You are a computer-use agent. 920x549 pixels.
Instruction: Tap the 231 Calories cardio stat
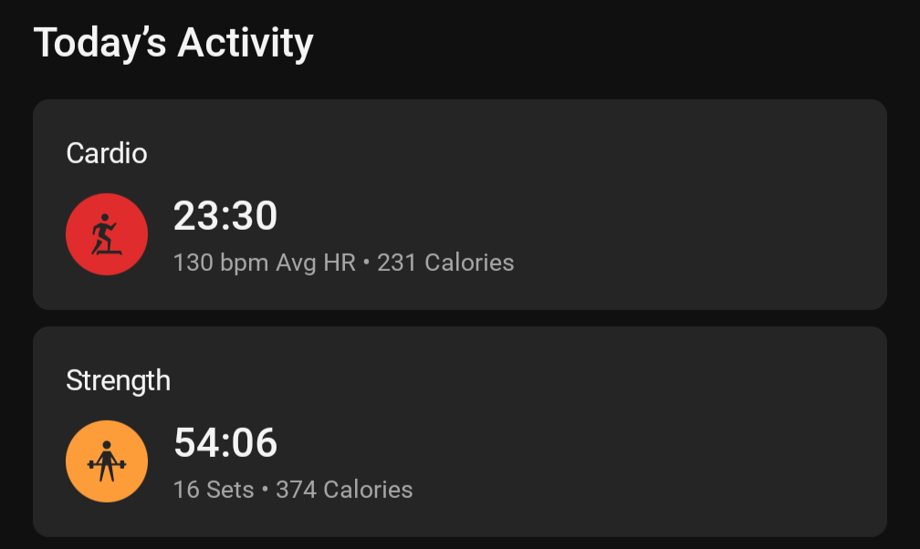(x=446, y=263)
